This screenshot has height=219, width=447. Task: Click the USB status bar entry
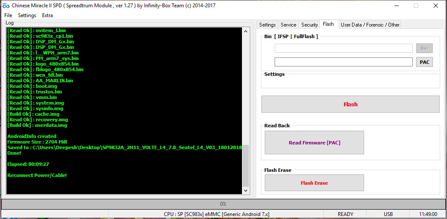(x=388, y=214)
